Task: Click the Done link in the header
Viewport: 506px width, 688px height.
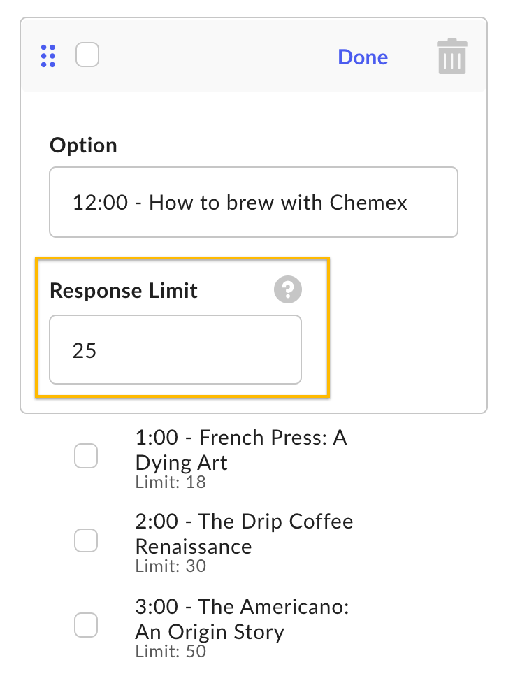Action: pos(363,57)
